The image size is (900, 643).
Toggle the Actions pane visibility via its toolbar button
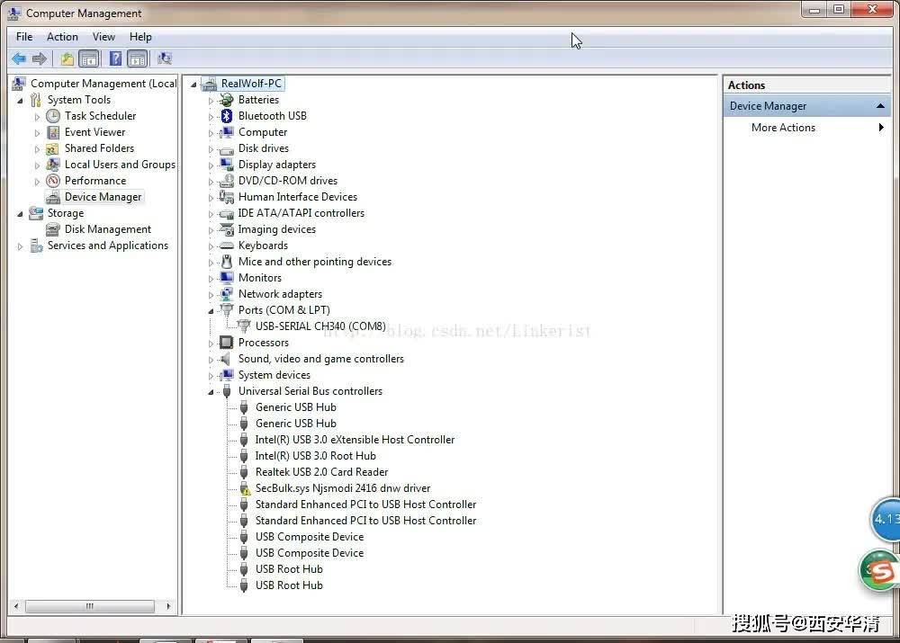137,58
